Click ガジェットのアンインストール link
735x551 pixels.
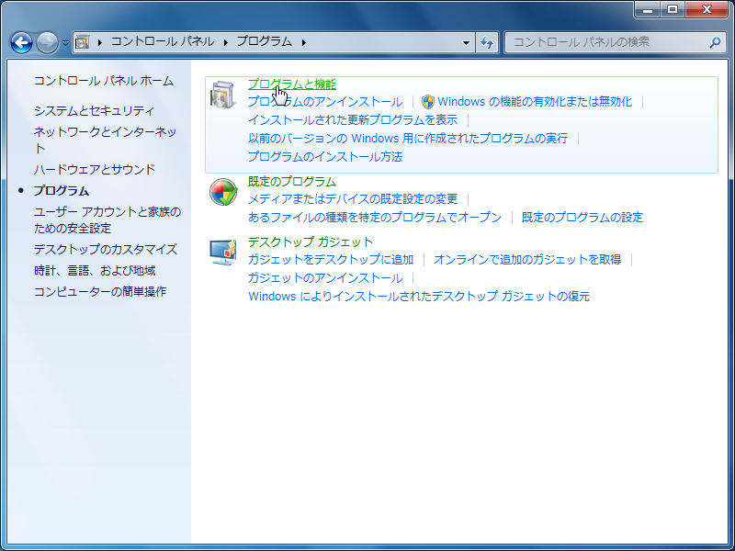tap(325, 278)
